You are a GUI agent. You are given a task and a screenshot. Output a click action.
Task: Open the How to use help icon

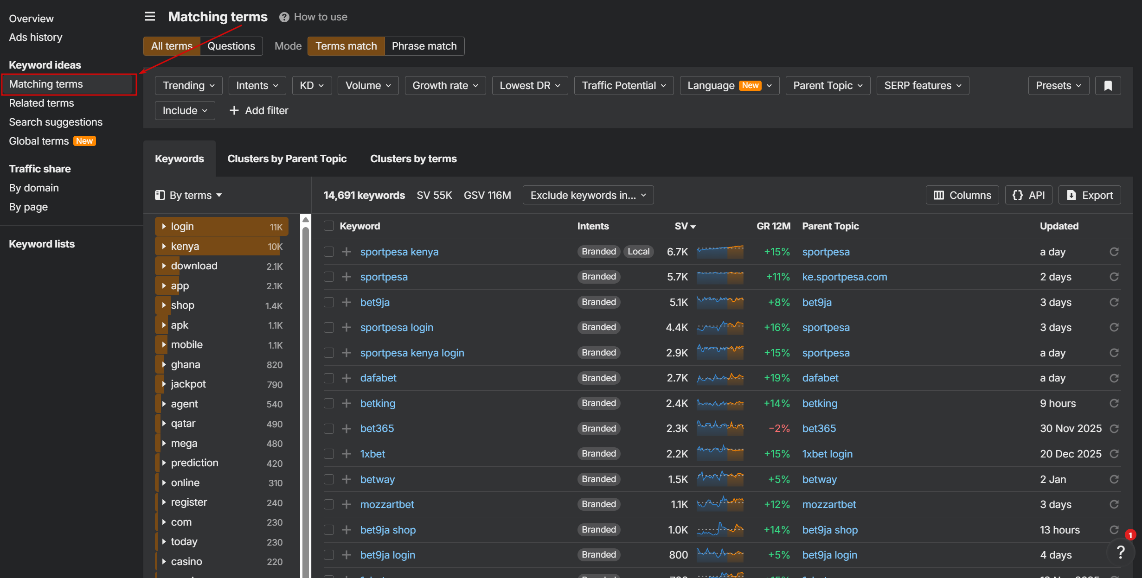click(x=284, y=17)
